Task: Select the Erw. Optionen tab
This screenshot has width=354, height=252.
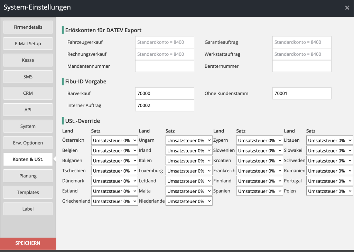Action: tap(28, 143)
